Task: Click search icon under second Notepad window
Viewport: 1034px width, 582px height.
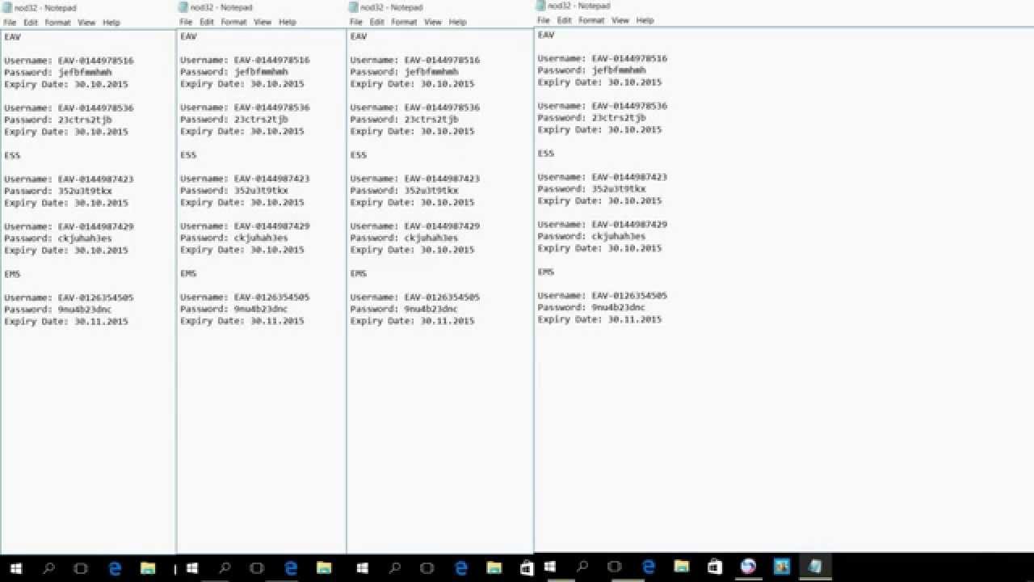Action: [x=225, y=568]
